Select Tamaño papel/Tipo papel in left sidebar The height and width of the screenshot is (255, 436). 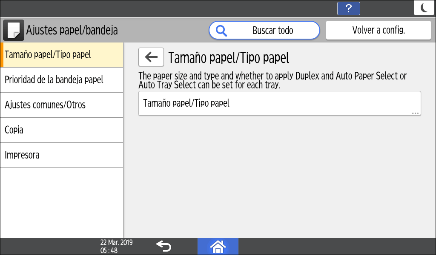[x=62, y=55]
